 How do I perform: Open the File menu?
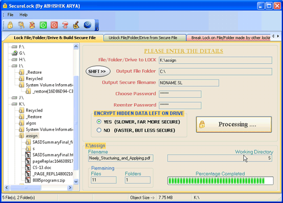pos(10,15)
